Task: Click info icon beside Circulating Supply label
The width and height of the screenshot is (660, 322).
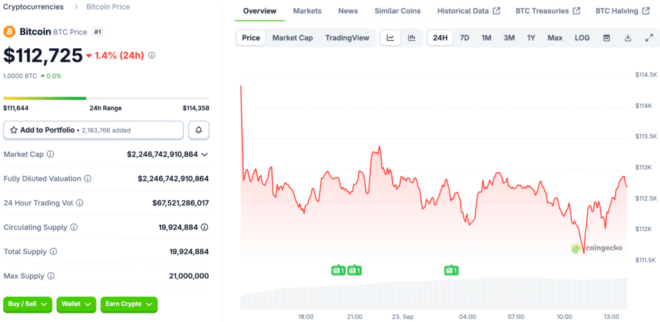Action: tap(73, 227)
